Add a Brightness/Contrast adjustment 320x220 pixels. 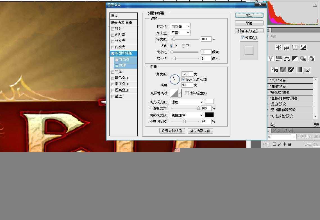click(x=279, y=47)
